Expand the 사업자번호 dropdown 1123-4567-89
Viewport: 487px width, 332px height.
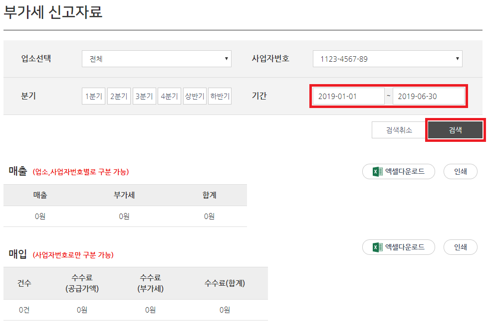[387, 59]
